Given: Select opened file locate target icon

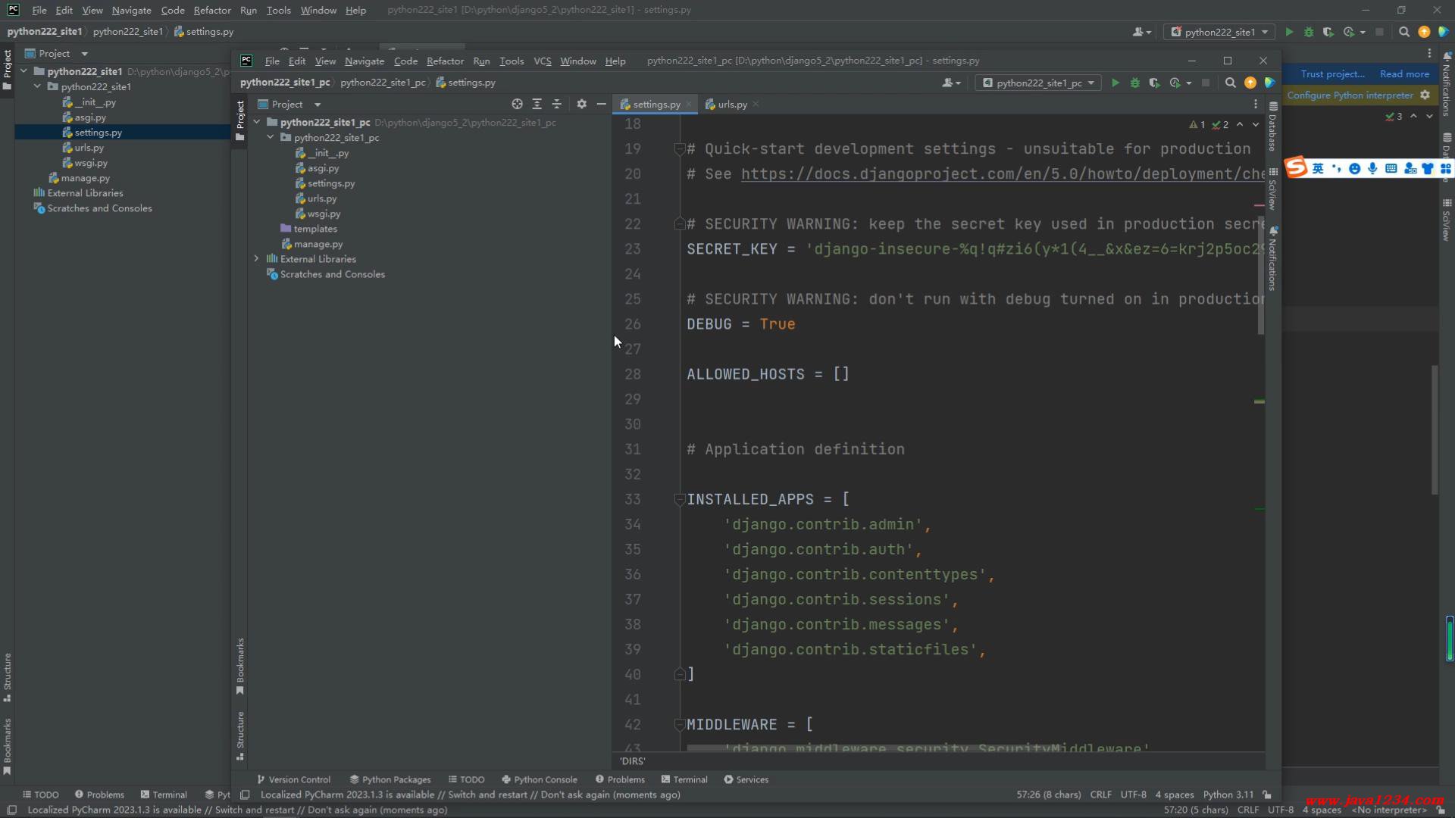Looking at the screenshot, I should tap(517, 105).
